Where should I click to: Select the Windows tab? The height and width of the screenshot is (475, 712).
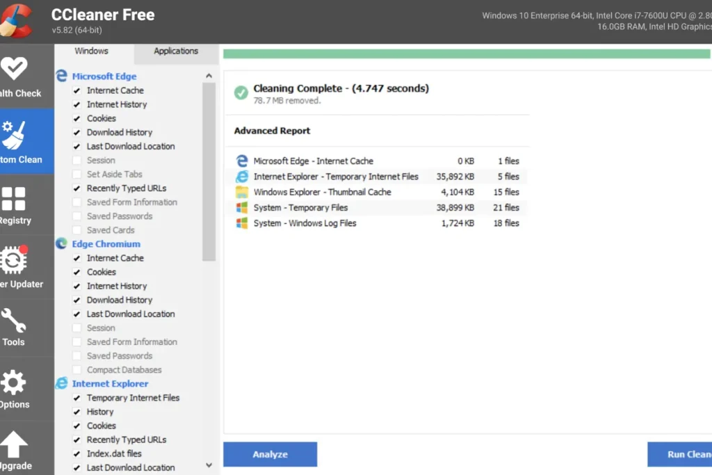pos(91,51)
